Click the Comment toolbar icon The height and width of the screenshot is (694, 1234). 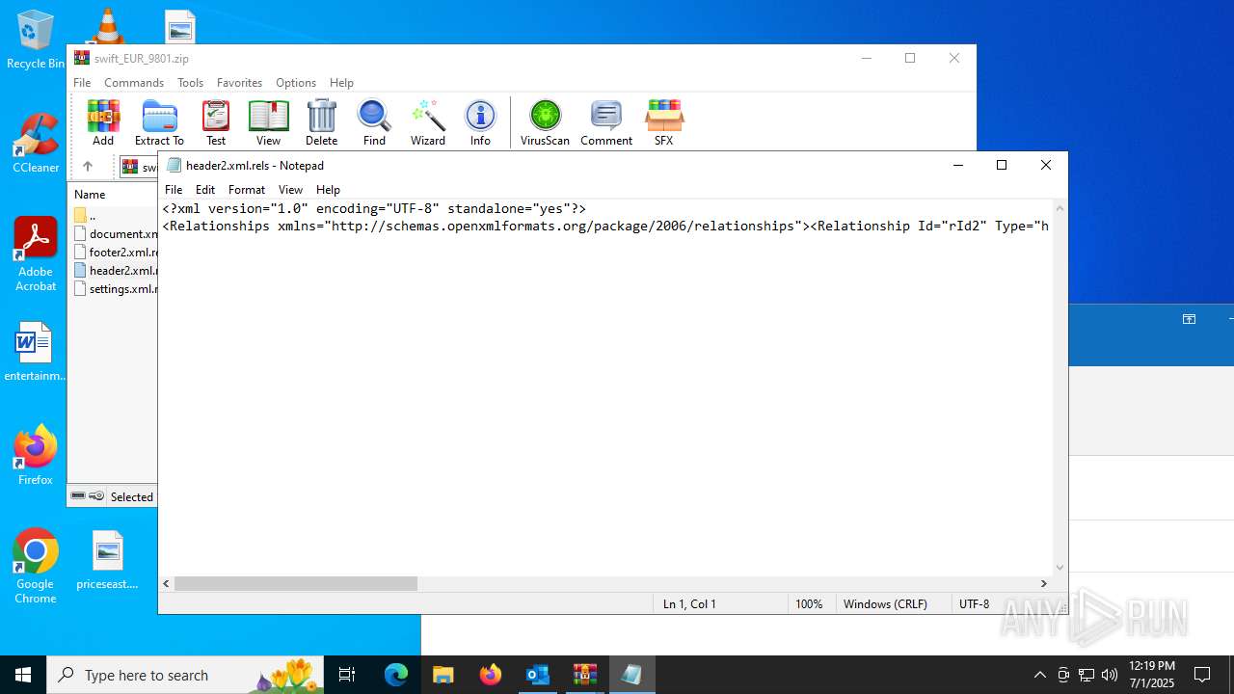606,122
